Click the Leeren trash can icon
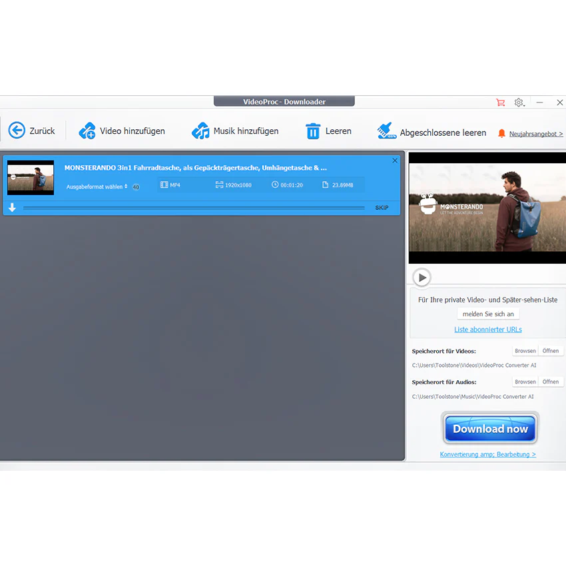Screen dimensions: 566x566 [313, 131]
